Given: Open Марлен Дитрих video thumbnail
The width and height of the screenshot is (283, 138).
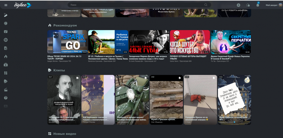Looking at the screenshot, I should pyautogui.click(x=149, y=42).
